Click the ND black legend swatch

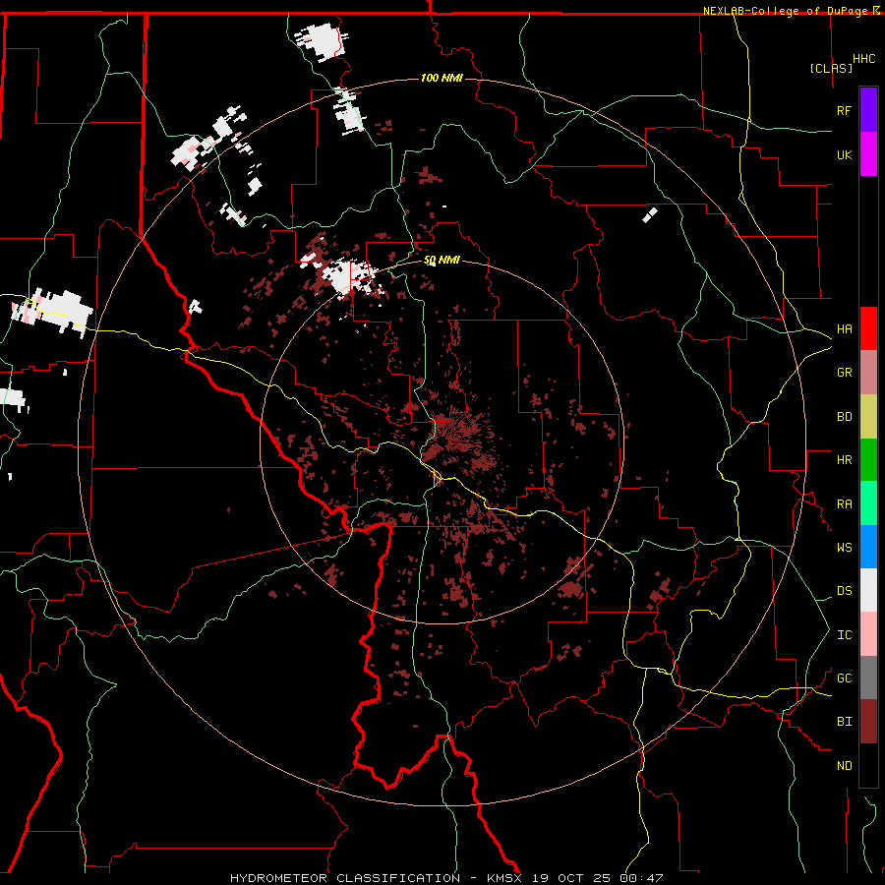click(868, 765)
